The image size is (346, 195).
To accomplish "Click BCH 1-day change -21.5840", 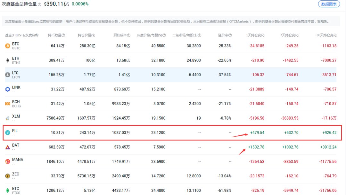I will tap(257, 104).
